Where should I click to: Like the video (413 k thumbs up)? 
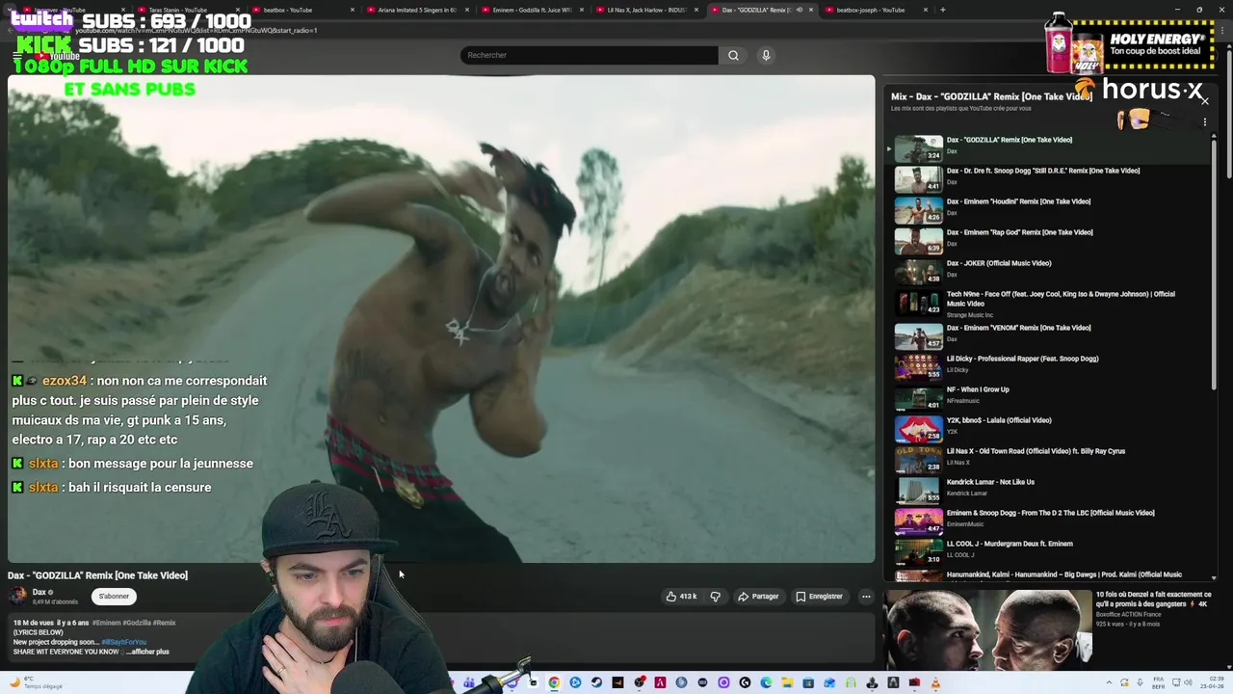(x=681, y=596)
